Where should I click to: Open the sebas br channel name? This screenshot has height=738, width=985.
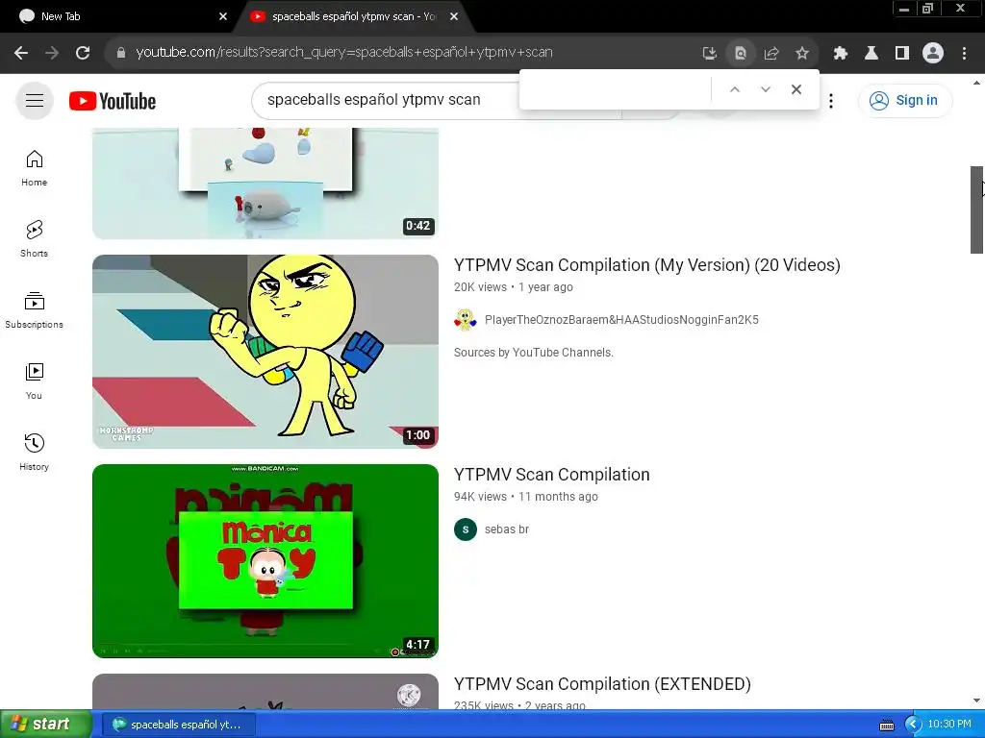click(x=507, y=529)
